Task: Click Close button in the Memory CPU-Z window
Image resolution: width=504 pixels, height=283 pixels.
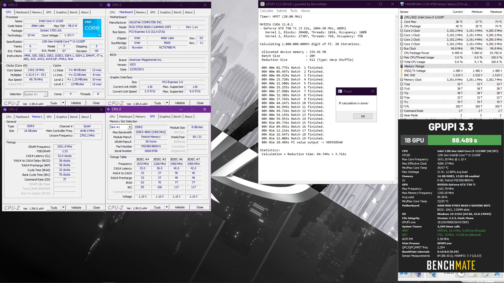Action: 96,208
